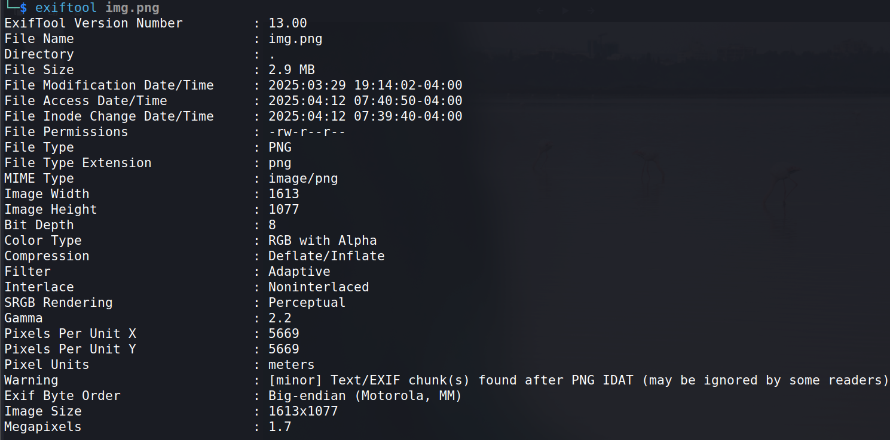
Task: Click the Pixel Units value meters
Action: (291, 365)
